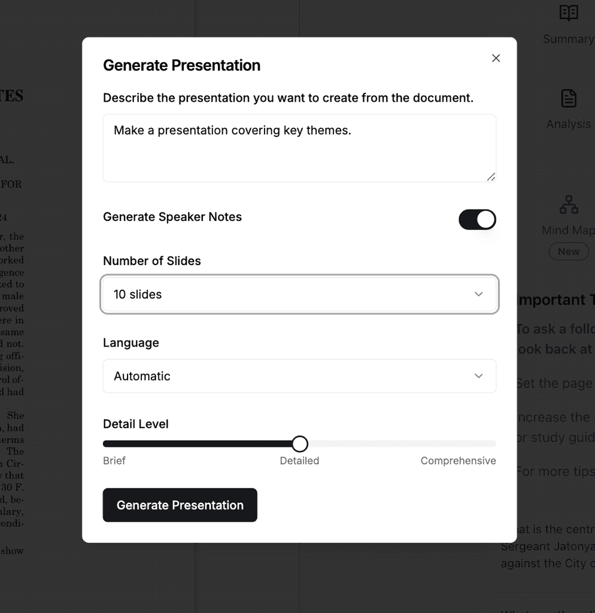Set detail level to Brief
This screenshot has height=613, width=595.
point(114,461)
